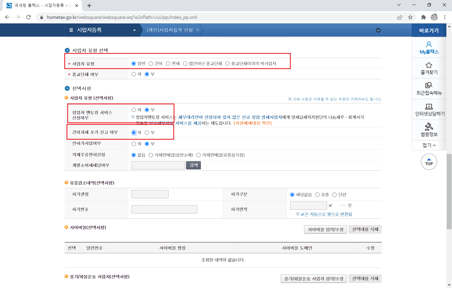
Task: Expand the circular chevron in blue menu bar
Action: coord(378,30)
